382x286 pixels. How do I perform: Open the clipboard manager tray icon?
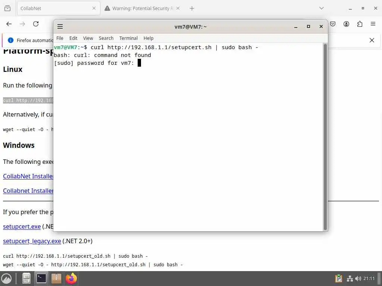tap(339, 279)
